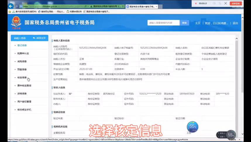Image resolution: width=251 pixels, height=142 pixels.
Task: Click the 返回主页 return home link
Action: pos(39,38)
